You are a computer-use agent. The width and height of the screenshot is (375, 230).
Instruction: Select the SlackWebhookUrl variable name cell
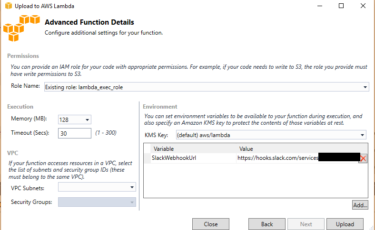(193, 158)
